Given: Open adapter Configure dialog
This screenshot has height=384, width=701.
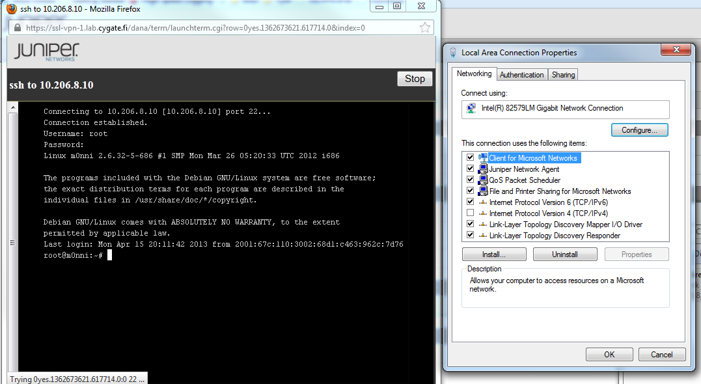Looking at the screenshot, I should point(639,130).
